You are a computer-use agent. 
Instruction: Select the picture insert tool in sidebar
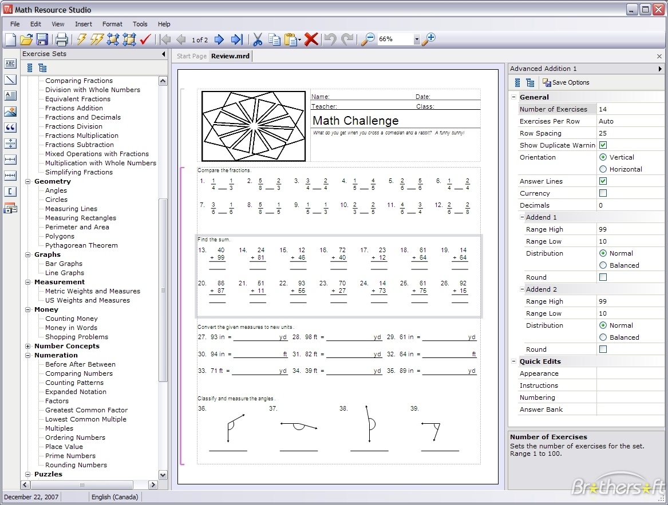[x=10, y=112]
